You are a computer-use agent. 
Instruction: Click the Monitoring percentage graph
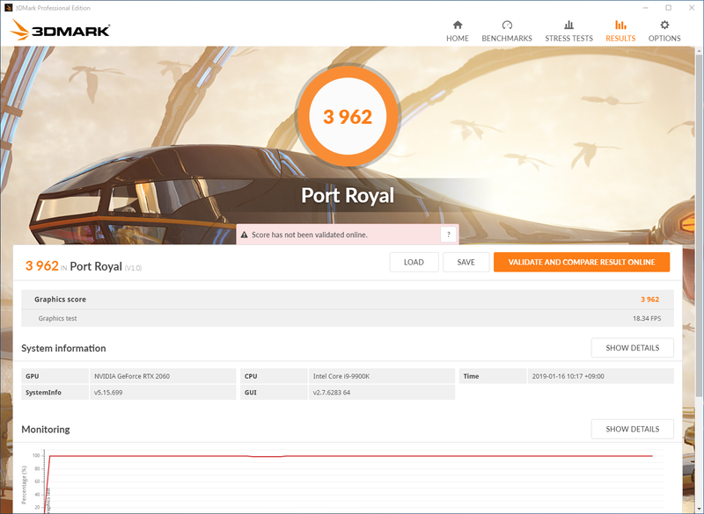coord(352,479)
